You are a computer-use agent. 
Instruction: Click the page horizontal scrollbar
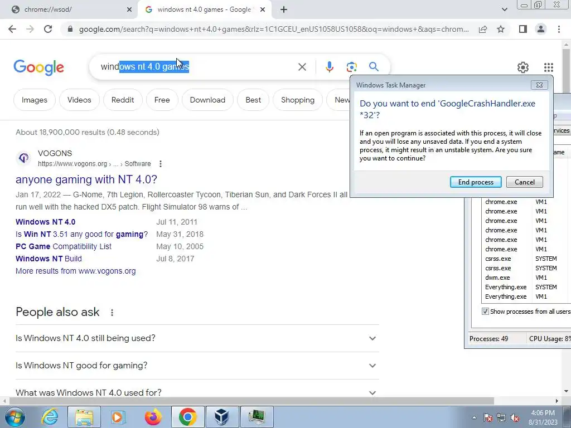251,401
